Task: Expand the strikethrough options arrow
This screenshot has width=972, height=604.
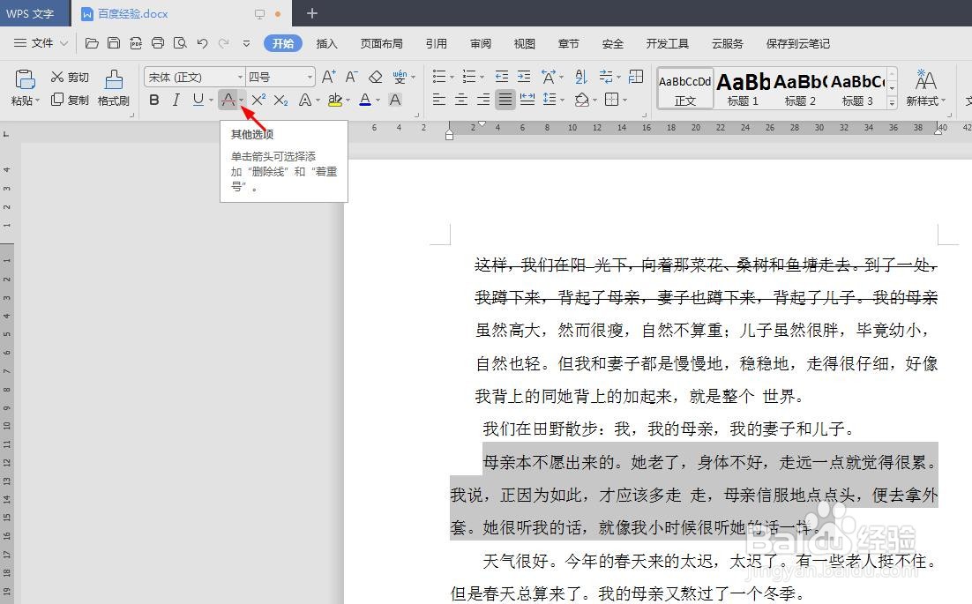Action: (x=242, y=101)
